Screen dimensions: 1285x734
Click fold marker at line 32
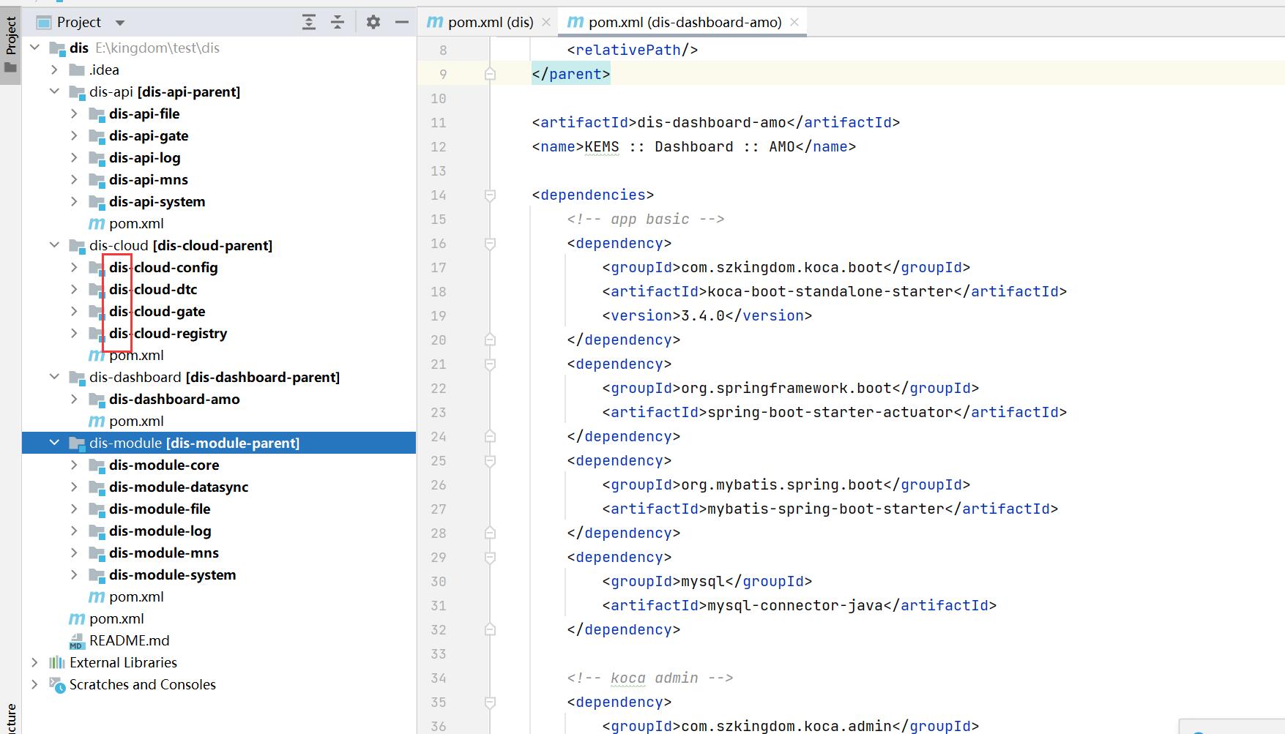coord(490,629)
